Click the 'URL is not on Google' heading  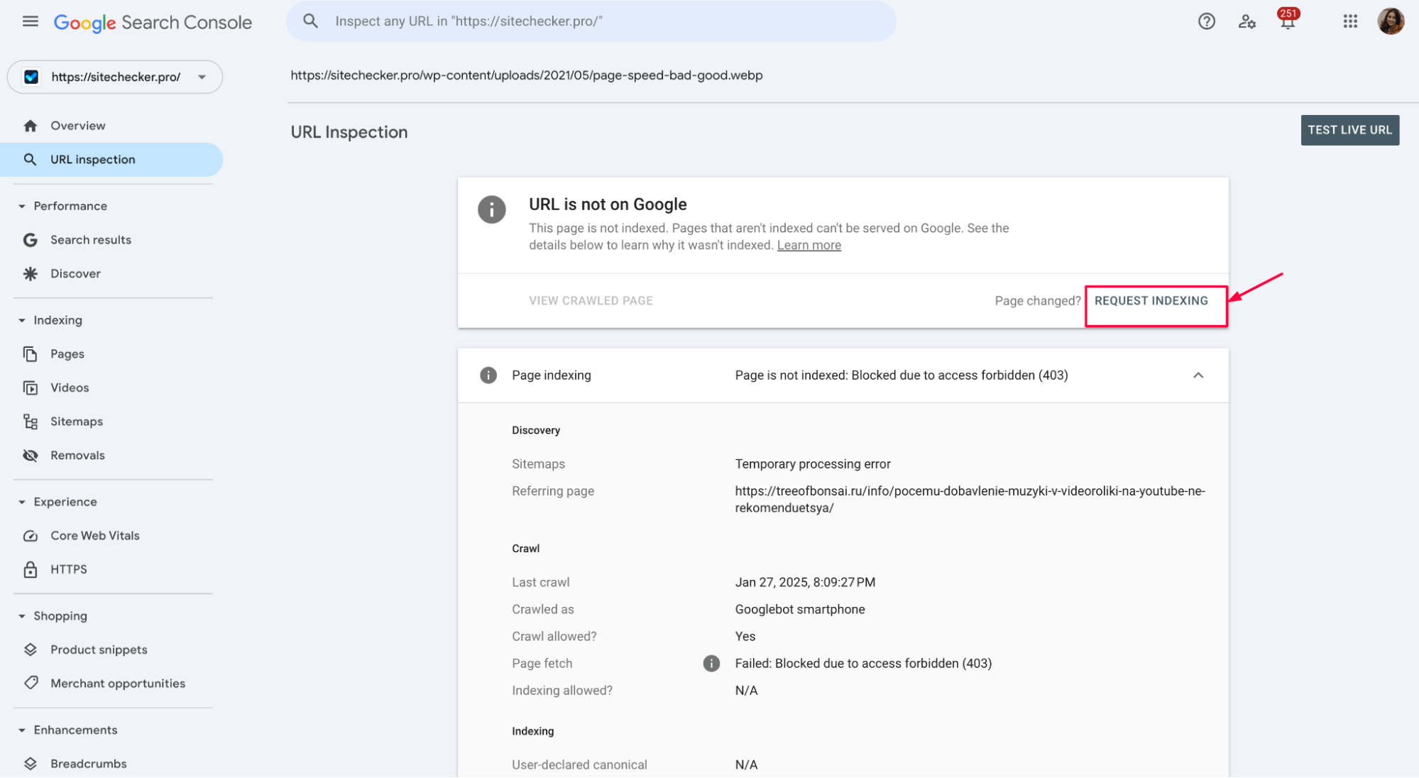click(x=608, y=204)
